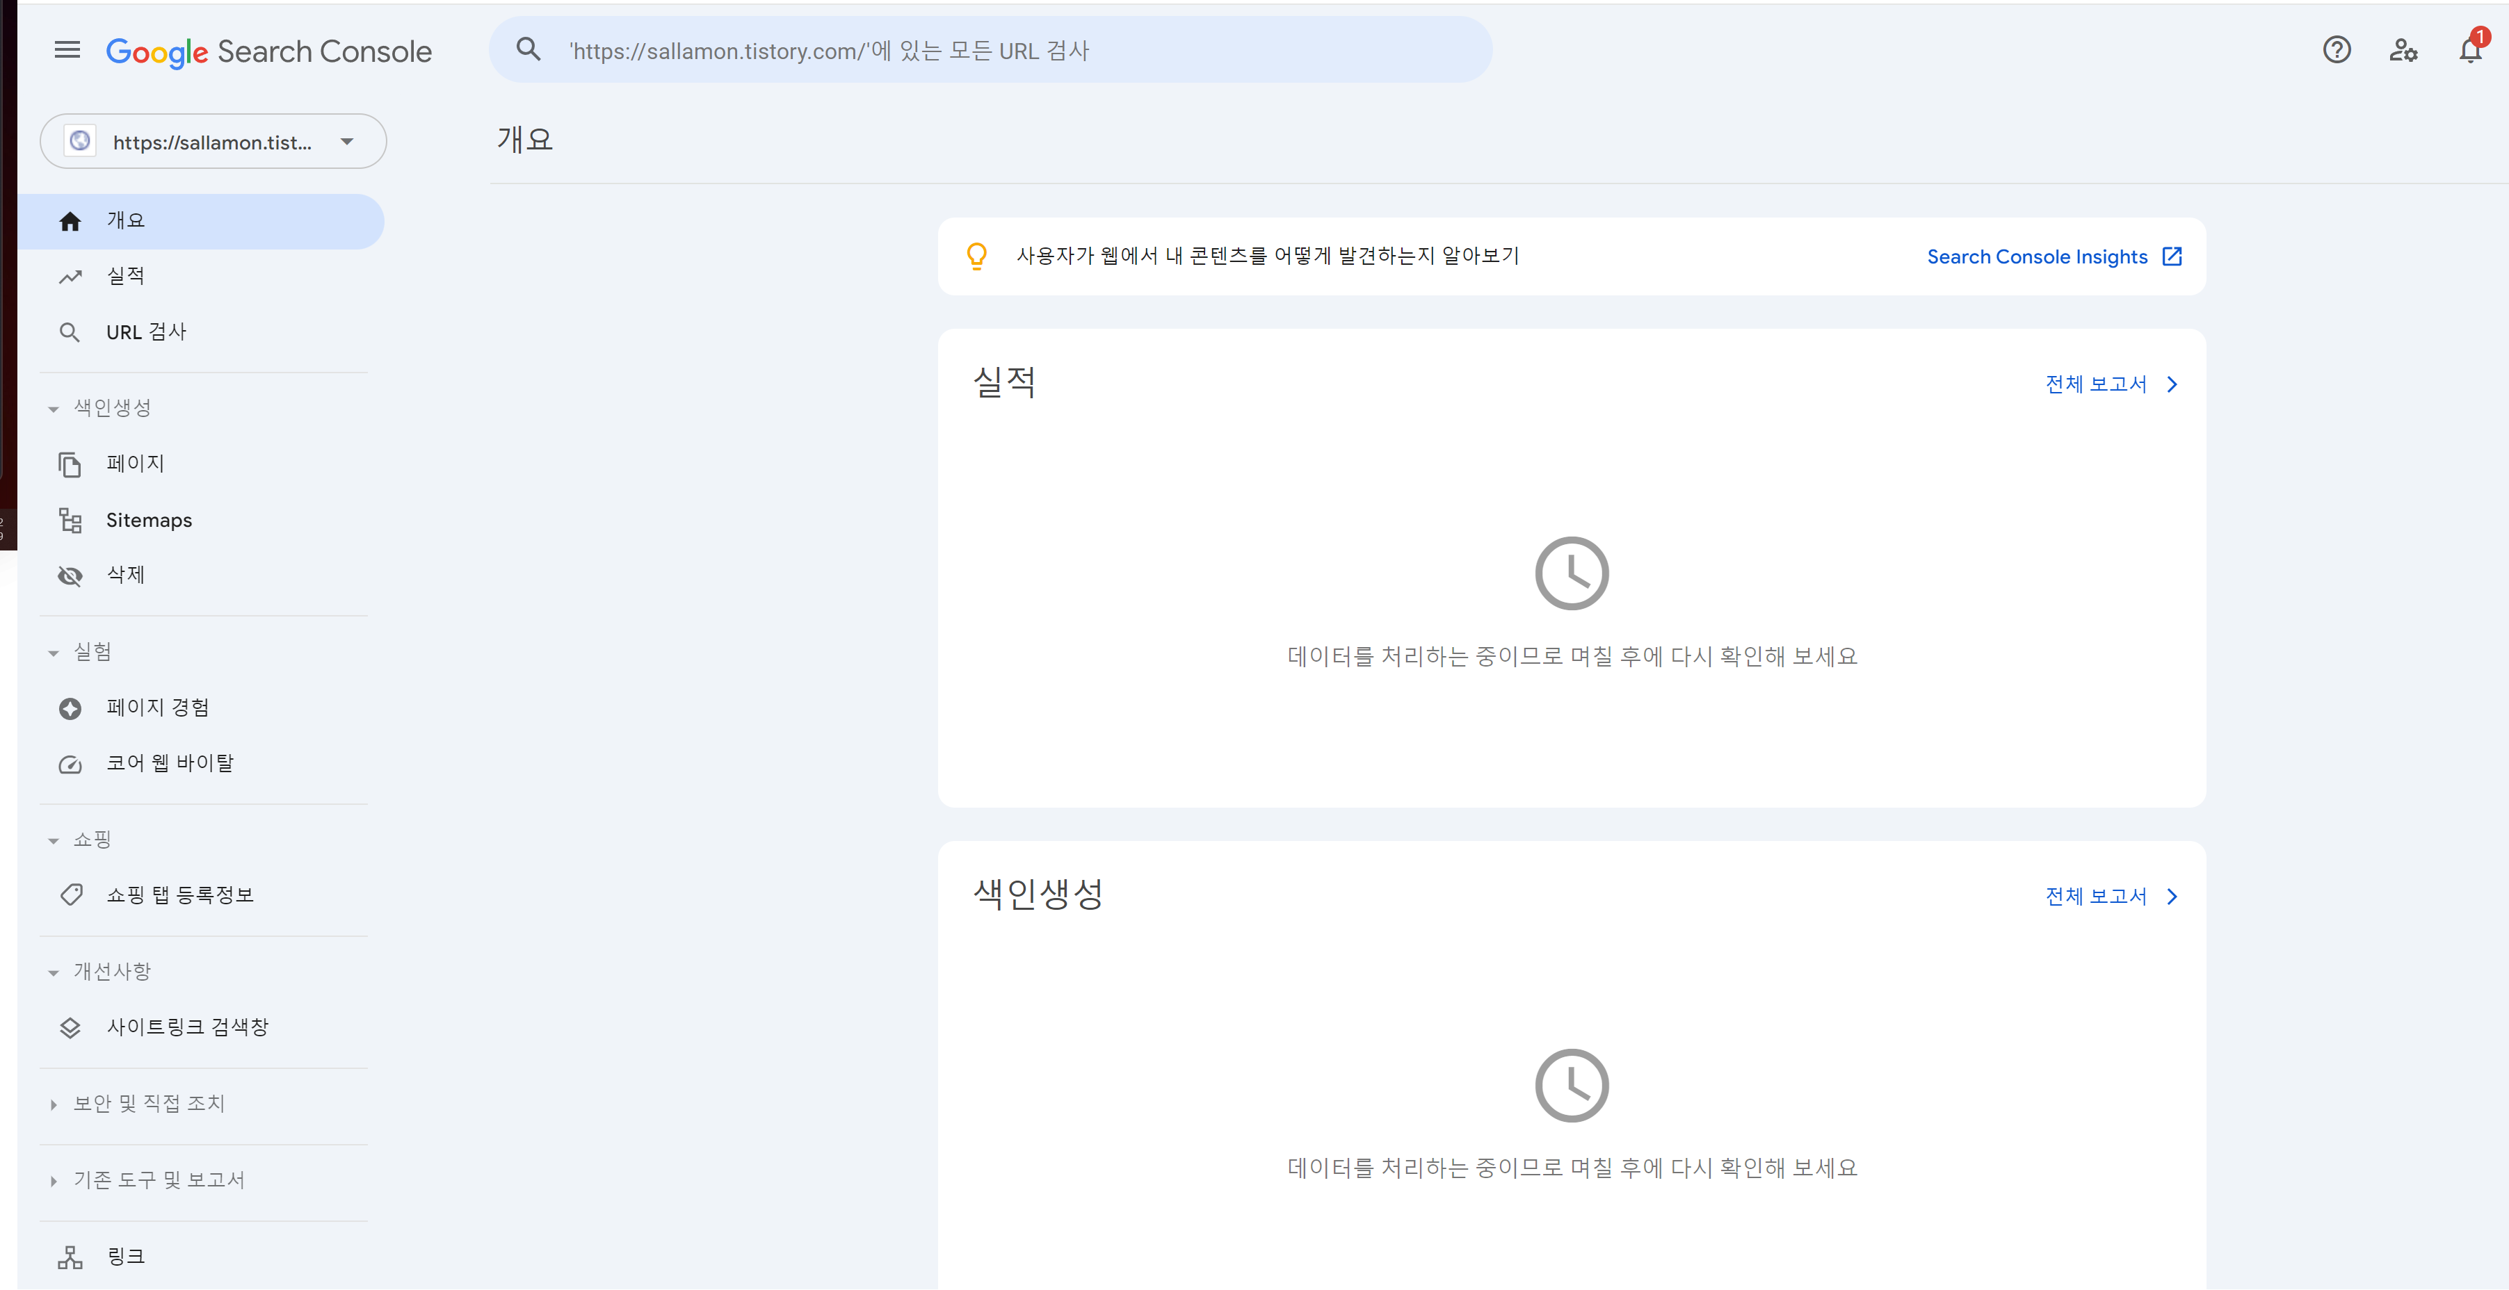The width and height of the screenshot is (2509, 1290).
Task: Open the notifications bell
Action: pyautogui.click(x=2470, y=49)
